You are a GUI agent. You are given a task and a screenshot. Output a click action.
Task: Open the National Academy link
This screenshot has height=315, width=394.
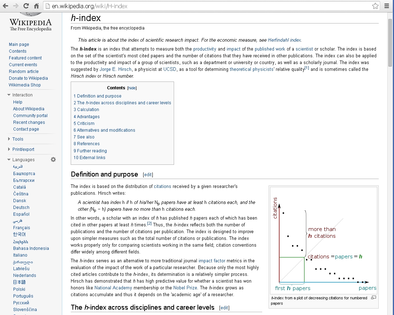(x=113, y=288)
